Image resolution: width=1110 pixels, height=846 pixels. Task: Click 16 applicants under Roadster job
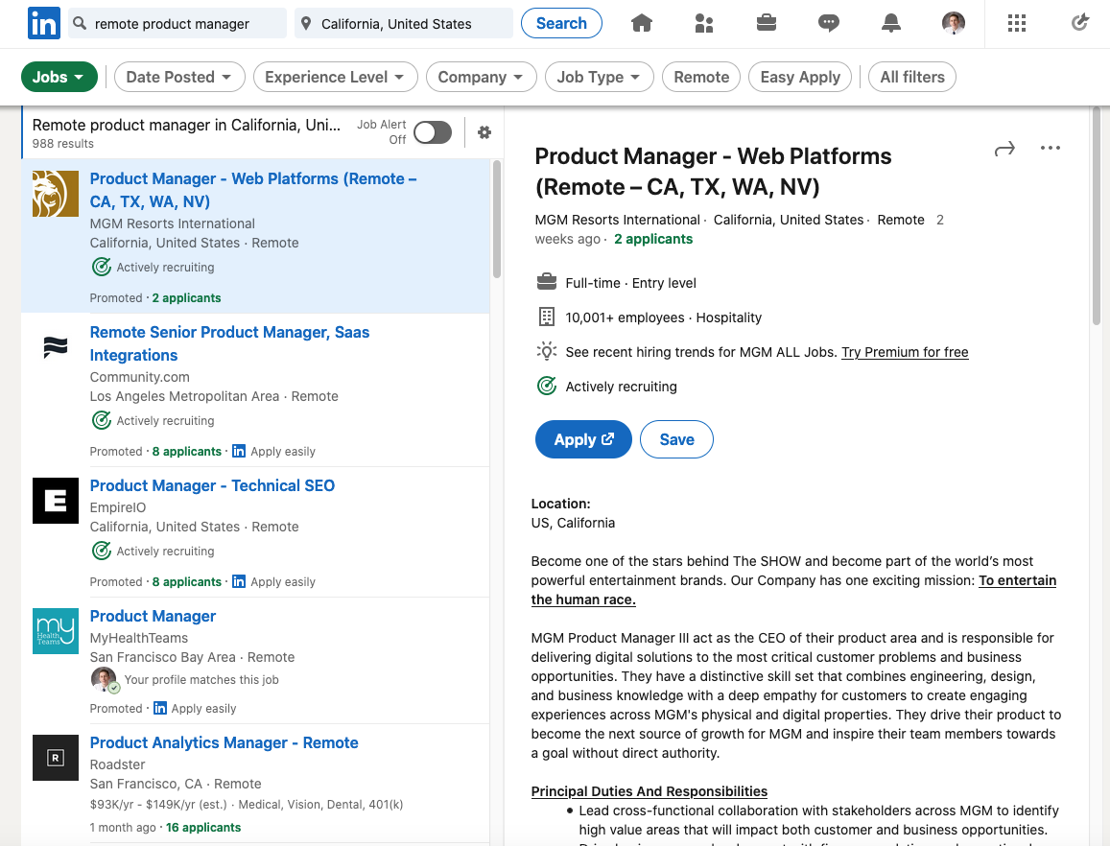tap(203, 827)
